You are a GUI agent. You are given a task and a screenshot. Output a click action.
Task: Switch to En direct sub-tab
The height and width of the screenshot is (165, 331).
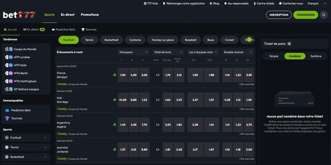click(34, 30)
